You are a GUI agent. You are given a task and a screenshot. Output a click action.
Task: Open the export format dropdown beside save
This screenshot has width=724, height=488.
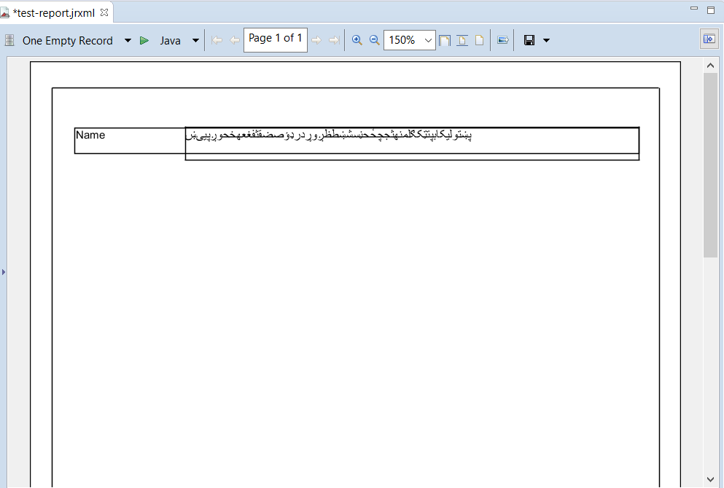pyautogui.click(x=546, y=40)
